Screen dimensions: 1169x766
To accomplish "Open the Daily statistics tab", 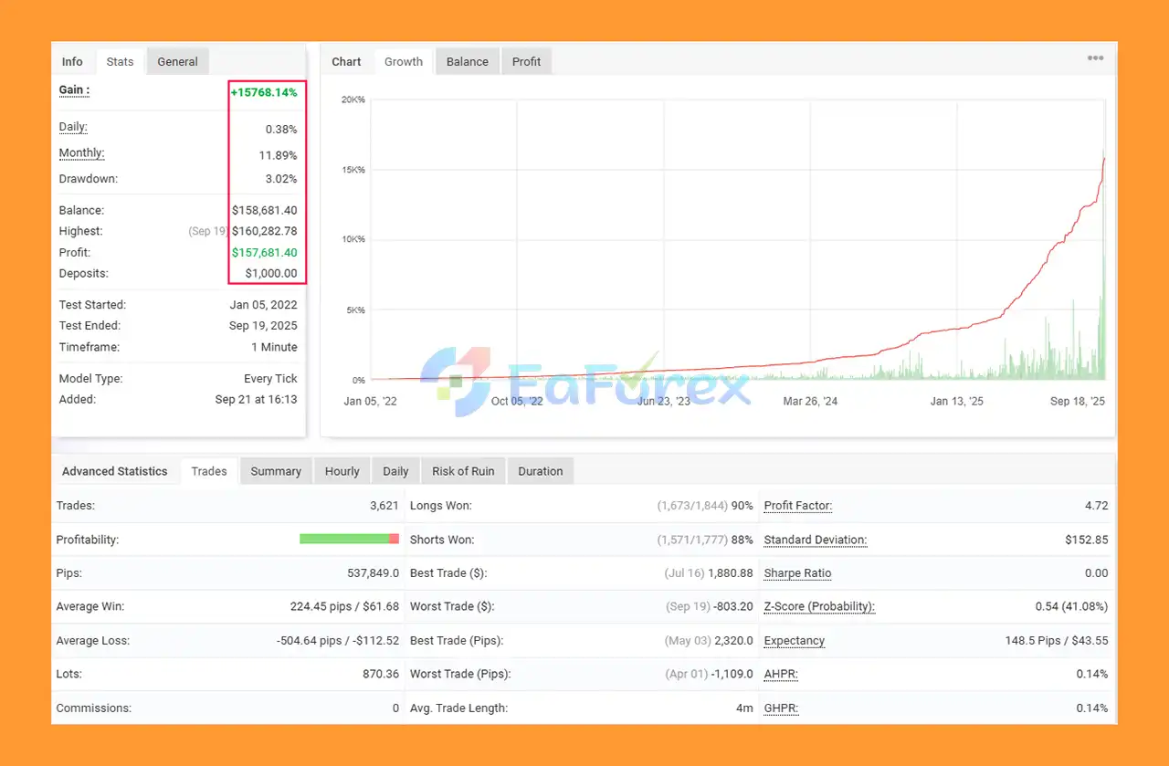I will [395, 471].
